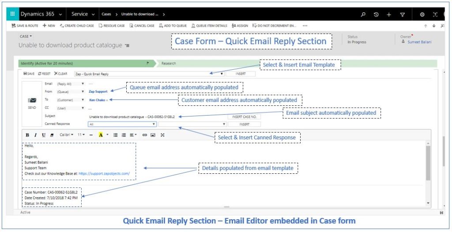
Task: Open the Calibri font family dropdown
Action: [67, 135]
